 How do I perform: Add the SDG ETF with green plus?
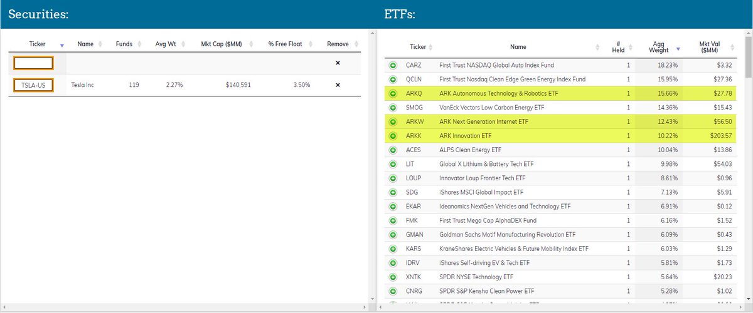click(x=393, y=192)
